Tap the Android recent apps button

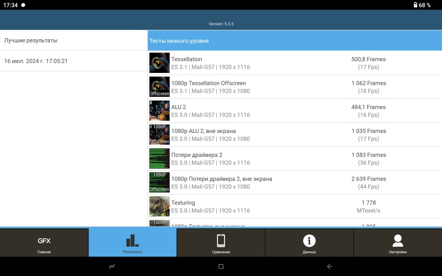(112, 266)
